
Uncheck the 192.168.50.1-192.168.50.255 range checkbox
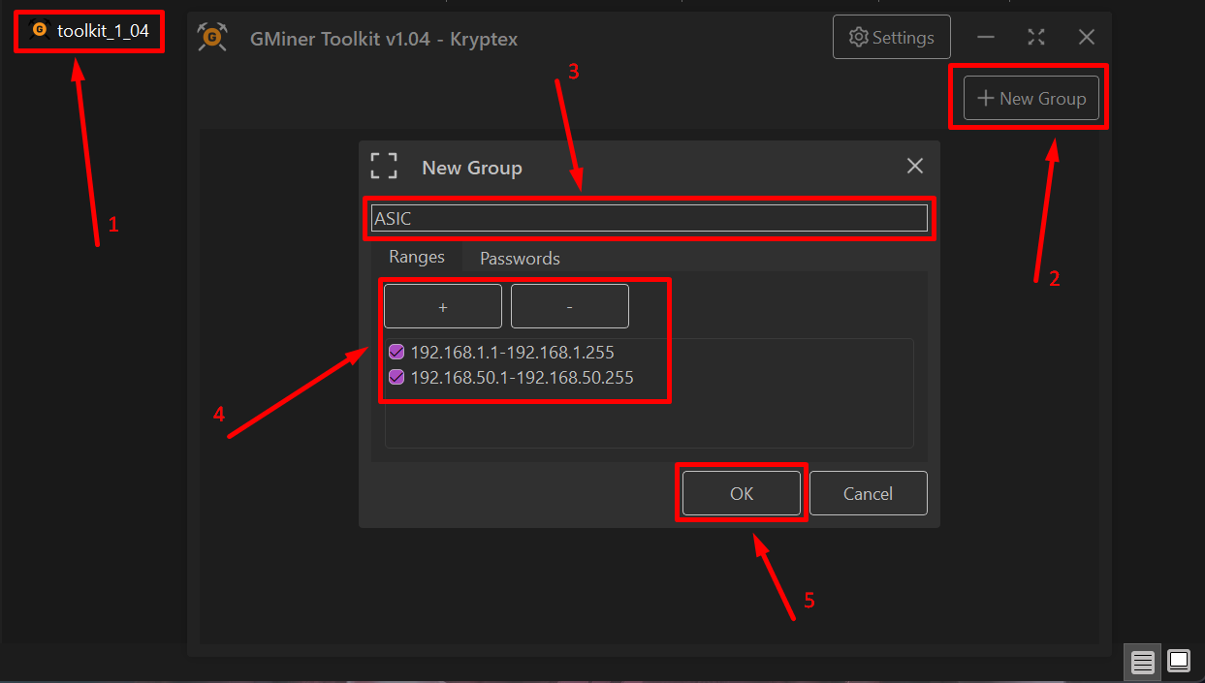(x=396, y=377)
